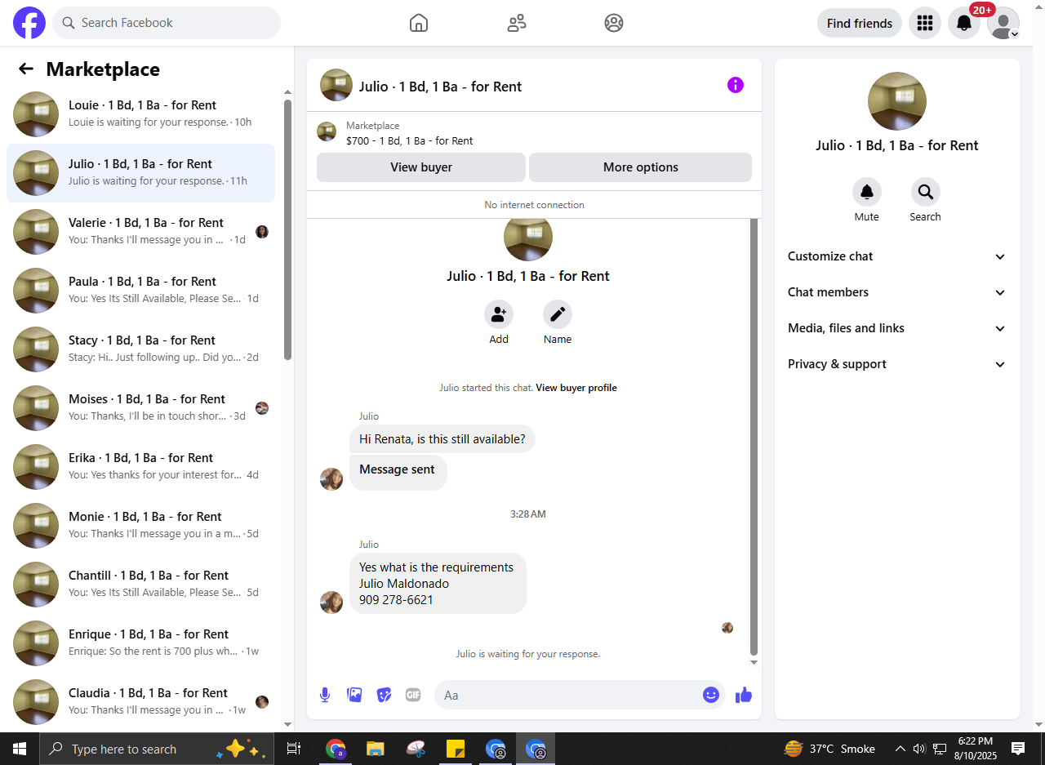The height and width of the screenshot is (765, 1045).
Task: Focus the Search Facebook field
Action: 167,23
